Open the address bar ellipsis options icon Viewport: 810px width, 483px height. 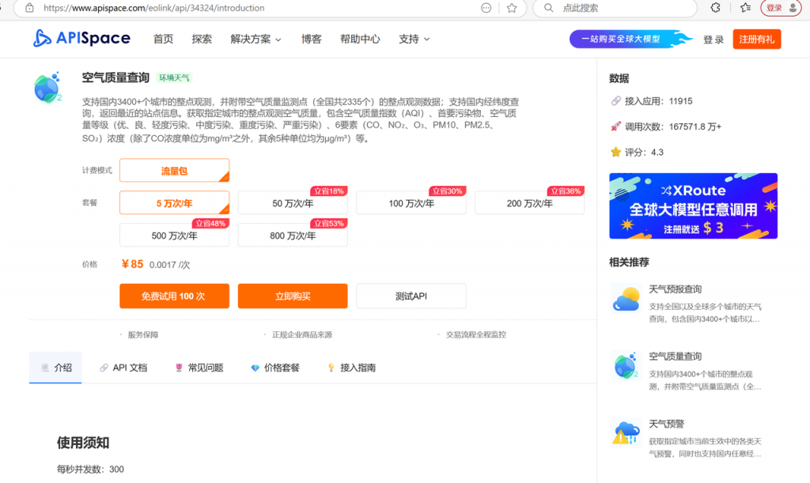click(486, 8)
